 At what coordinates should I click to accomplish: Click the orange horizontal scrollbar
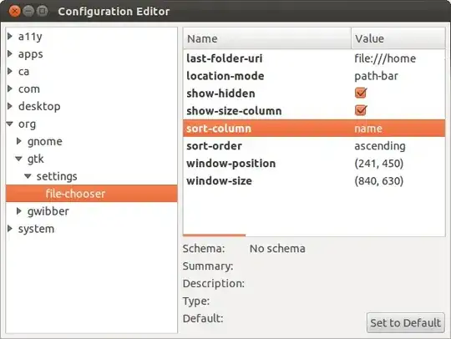(x=215, y=235)
